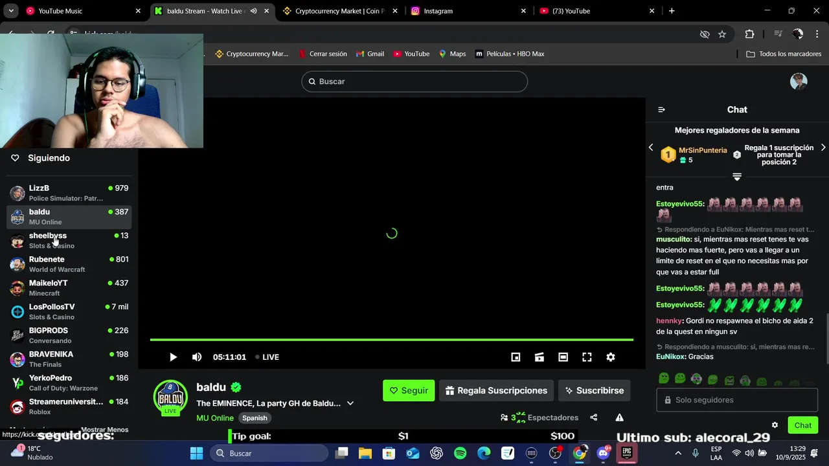Screen dimensions: 829x466
Task: Click the stream progress bar
Action: pyautogui.click(x=392, y=340)
